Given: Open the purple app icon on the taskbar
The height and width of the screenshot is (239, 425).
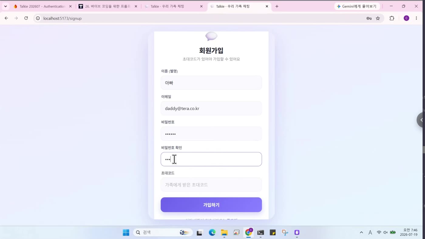Looking at the screenshot, I should coord(297,233).
